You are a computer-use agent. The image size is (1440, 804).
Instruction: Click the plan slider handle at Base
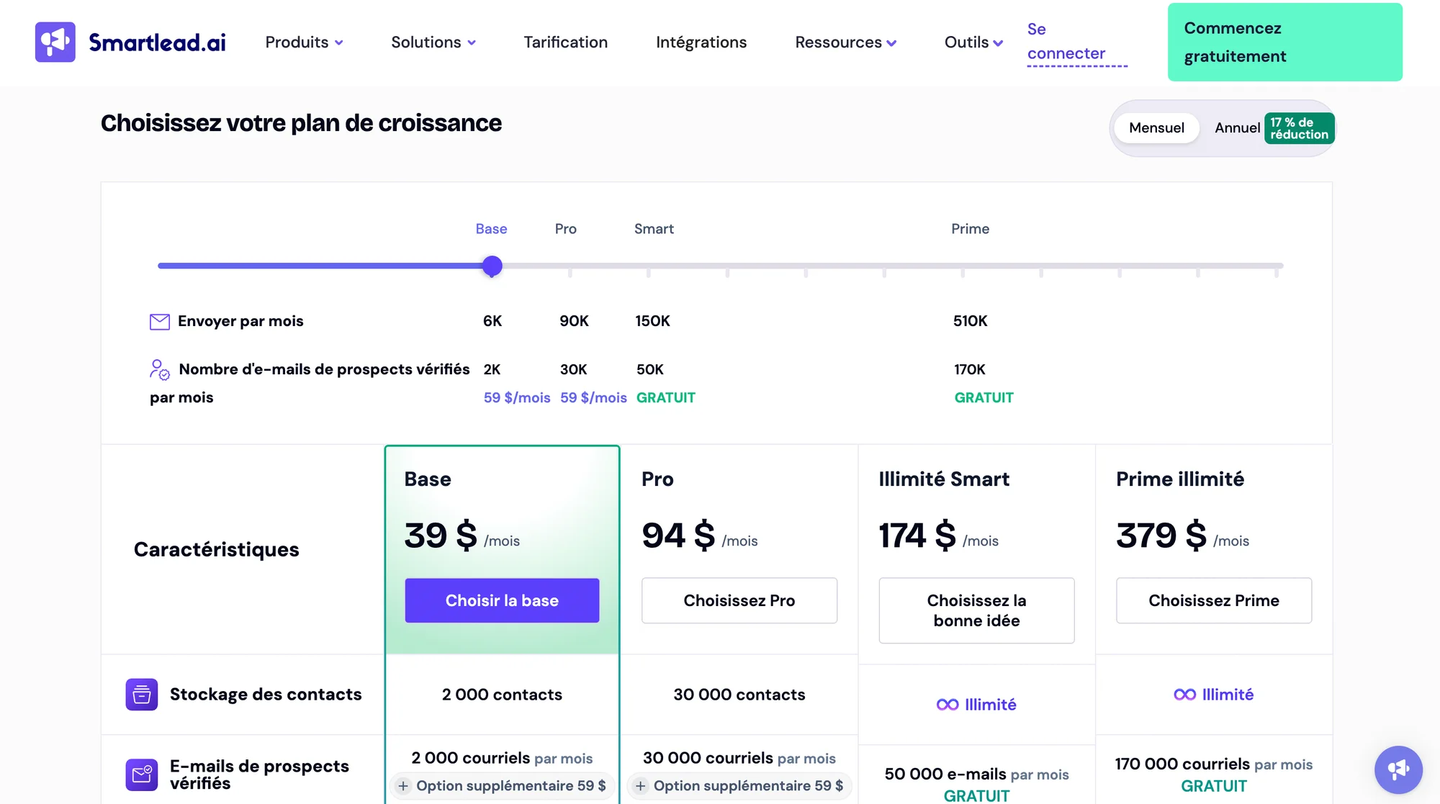[492, 266]
